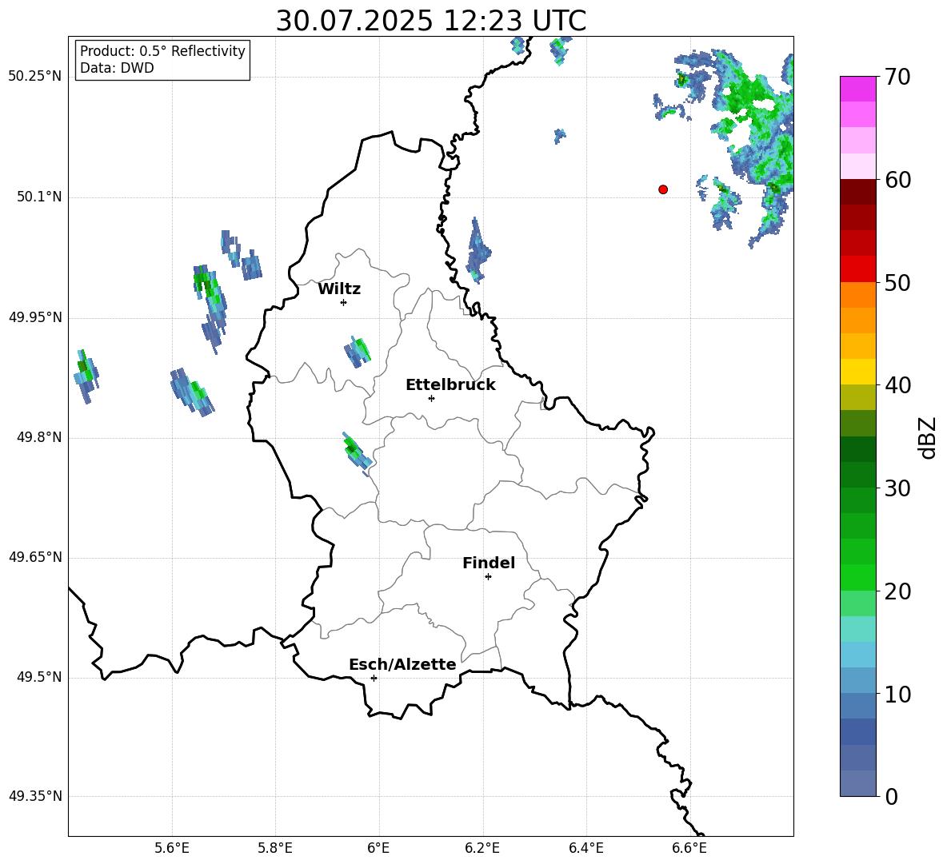
Task: Click the 49.65°N latitude label
Action: [x=35, y=557]
